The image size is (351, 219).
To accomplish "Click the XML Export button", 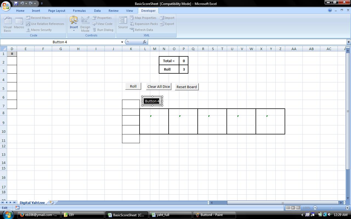I will coord(167,24).
